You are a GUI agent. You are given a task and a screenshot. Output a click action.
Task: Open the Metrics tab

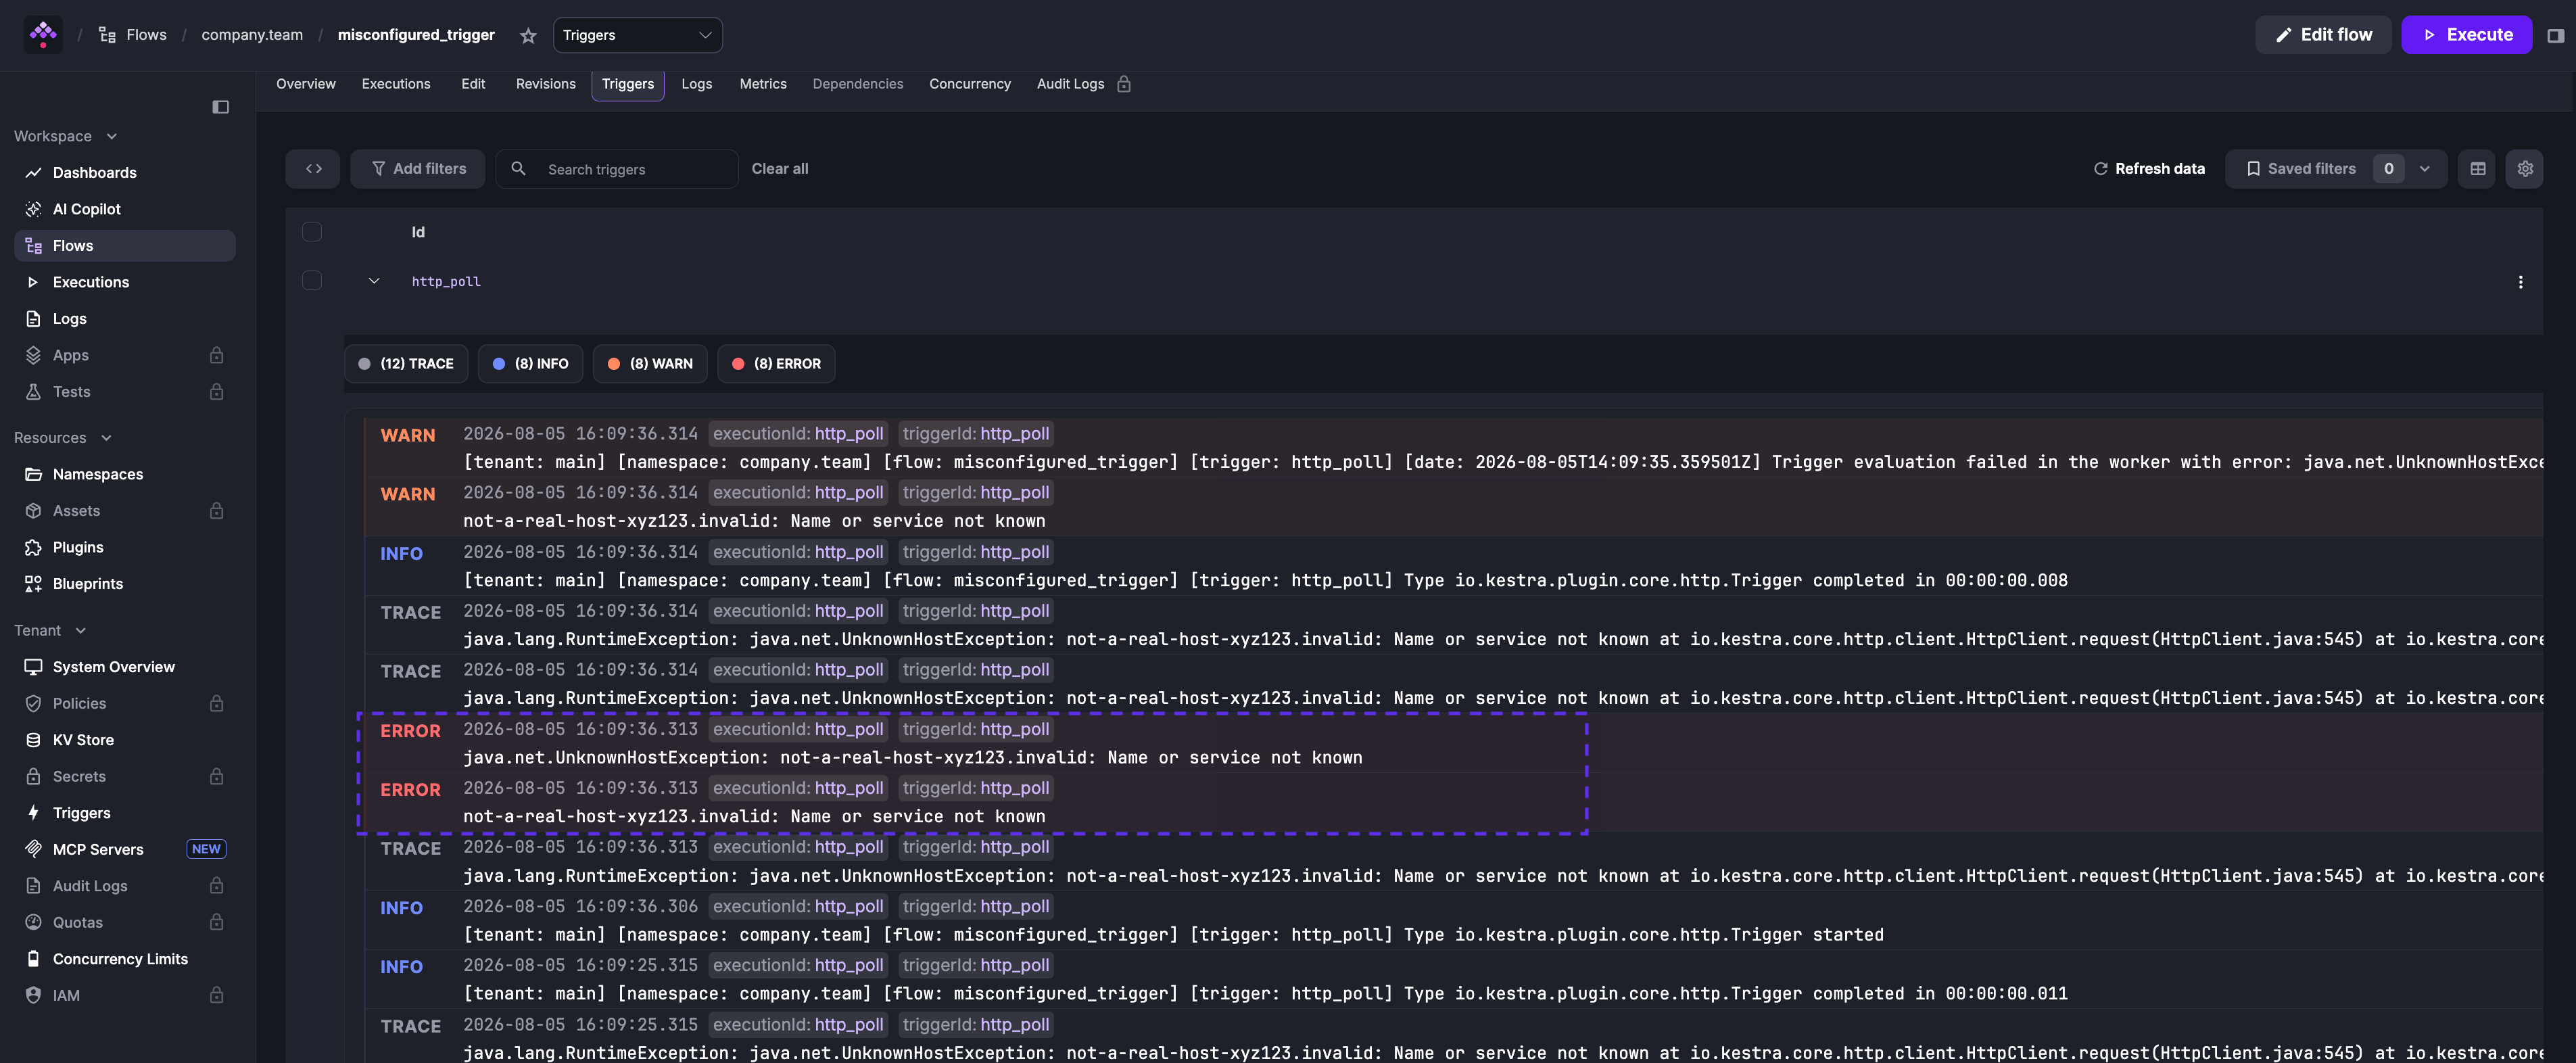pyautogui.click(x=763, y=84)
